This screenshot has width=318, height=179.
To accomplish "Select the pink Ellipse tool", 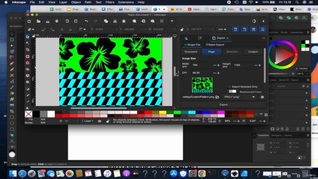I will point(28,63).
